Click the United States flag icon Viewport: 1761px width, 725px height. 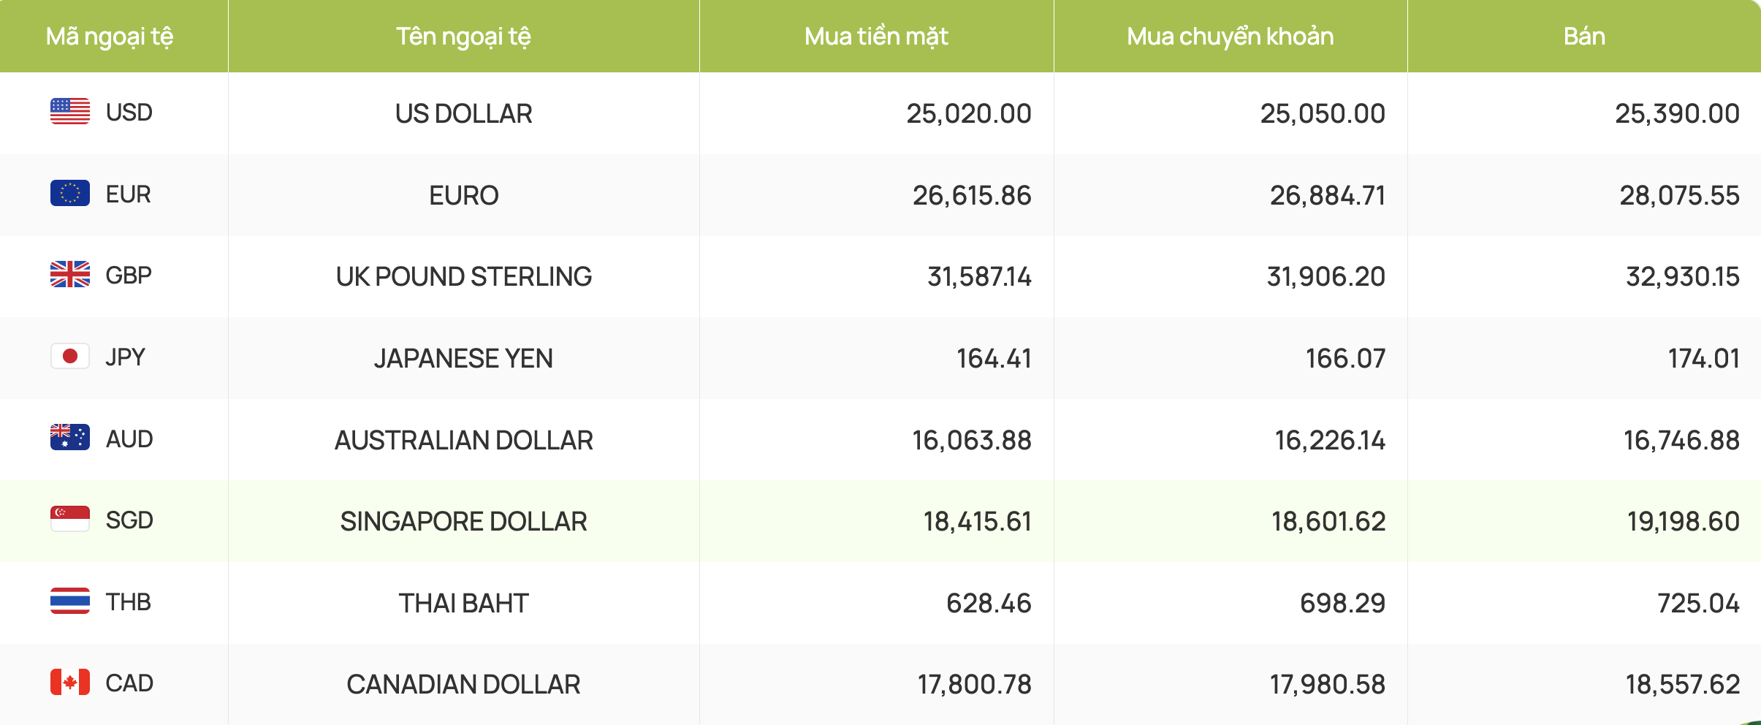point(70,112)
